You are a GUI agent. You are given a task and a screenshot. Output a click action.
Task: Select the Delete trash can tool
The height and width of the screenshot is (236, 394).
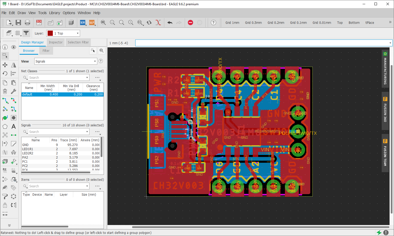coord(5,91)
